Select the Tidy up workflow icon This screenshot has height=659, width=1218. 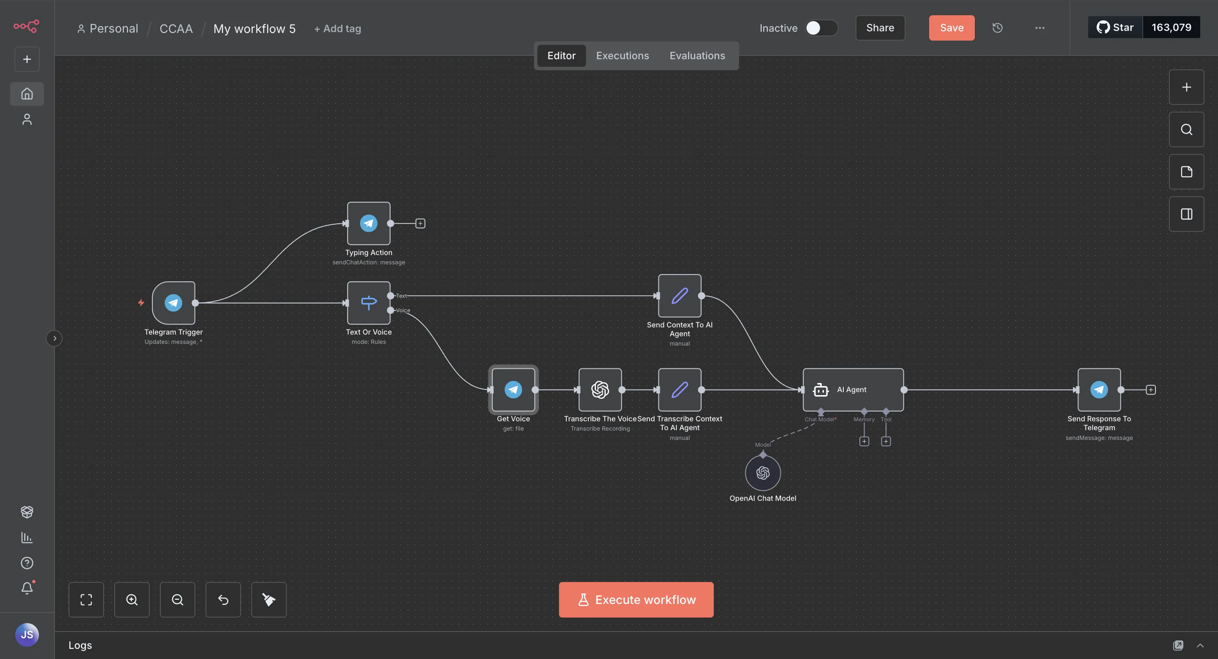[x=269, y=599]
